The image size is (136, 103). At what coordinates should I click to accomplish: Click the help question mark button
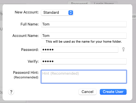click(11, 92)
